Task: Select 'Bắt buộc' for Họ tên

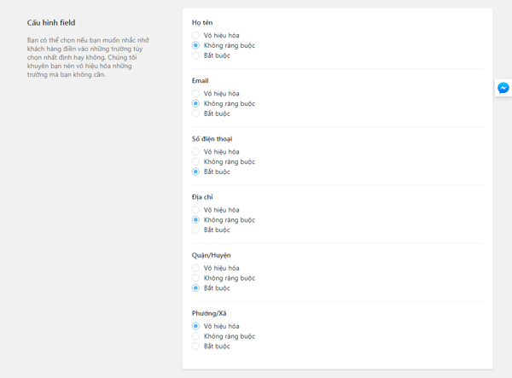Action: click(x=196, y=55)
